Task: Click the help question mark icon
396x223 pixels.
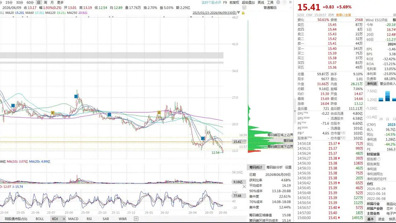Action: point(284,2)
